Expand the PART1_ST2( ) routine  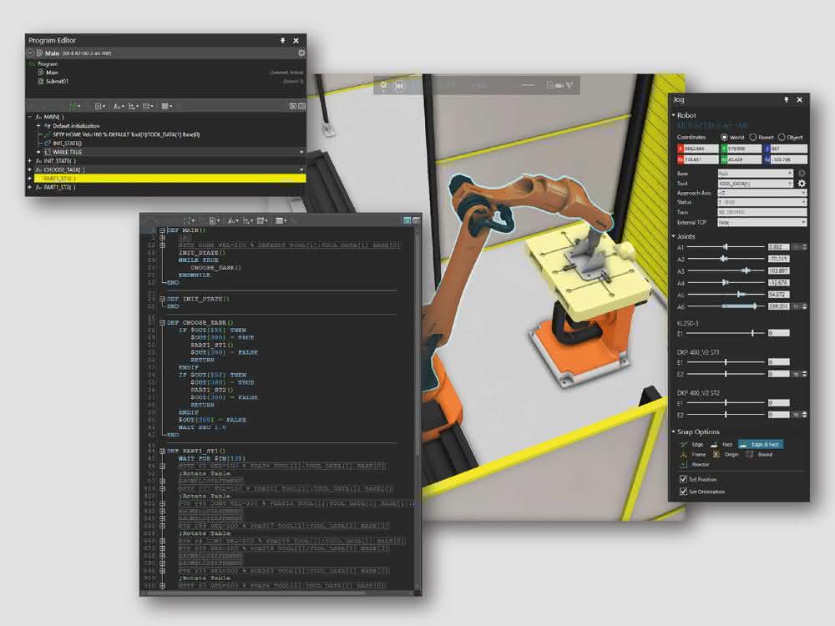pyautogui.click(x=30, y=187)
